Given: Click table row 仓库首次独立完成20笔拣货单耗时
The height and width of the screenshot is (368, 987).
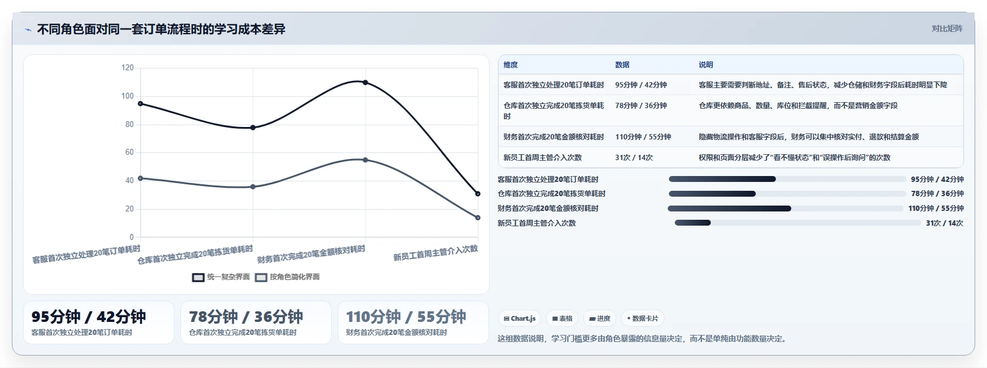Looking at the screenshot, I should [731, 111].
